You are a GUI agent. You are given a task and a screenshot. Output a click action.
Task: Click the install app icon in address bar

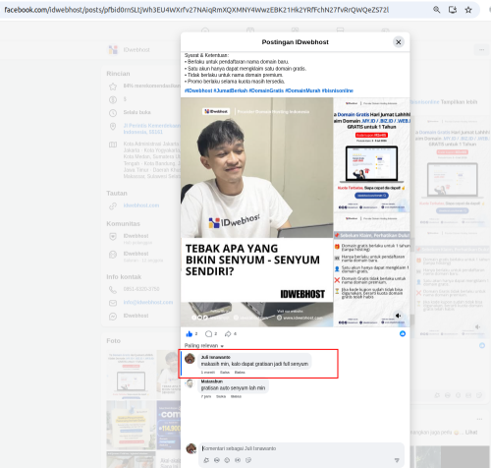[x=453, y=10]
